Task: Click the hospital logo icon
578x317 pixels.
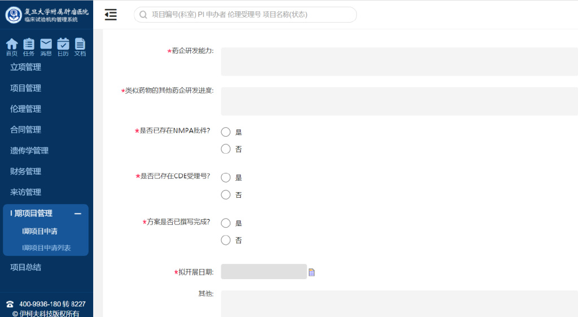Action: [14, 15]
